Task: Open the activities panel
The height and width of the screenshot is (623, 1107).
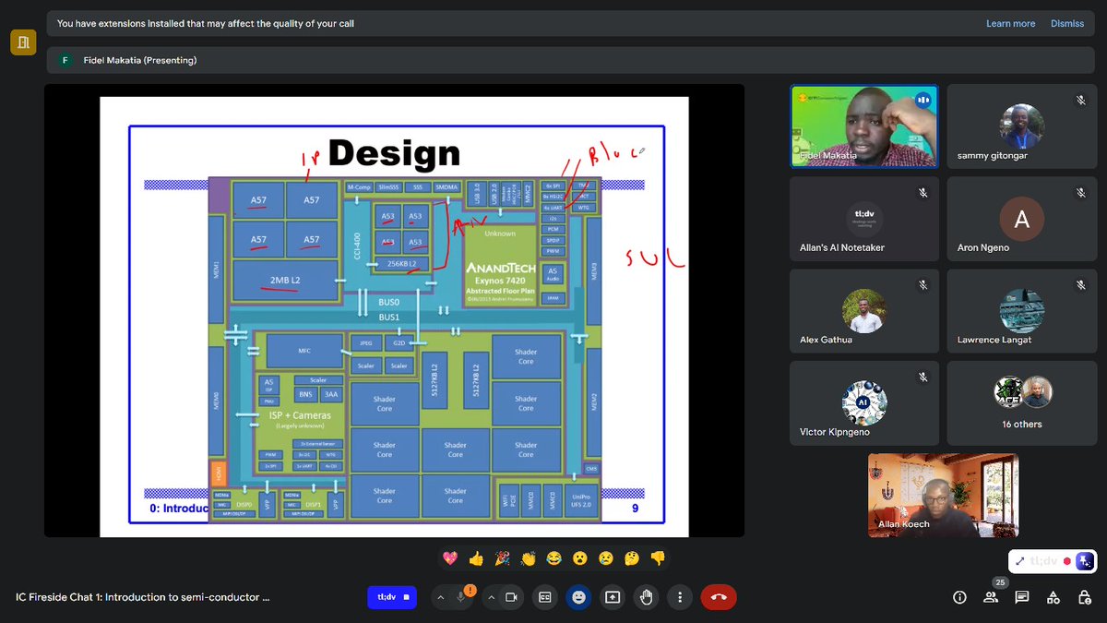Action: coord(1053,597)
